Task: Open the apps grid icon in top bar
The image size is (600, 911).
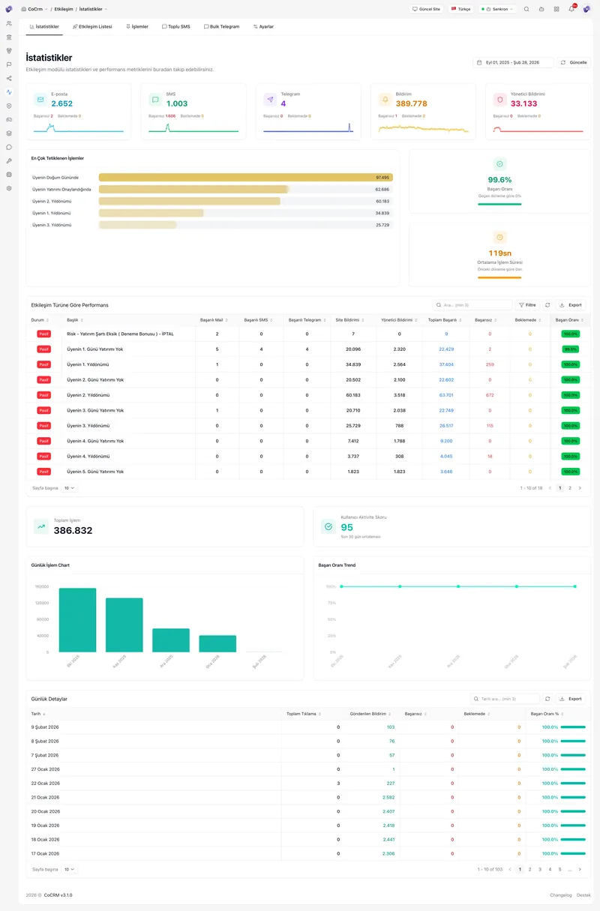Action: click(556, 9)
